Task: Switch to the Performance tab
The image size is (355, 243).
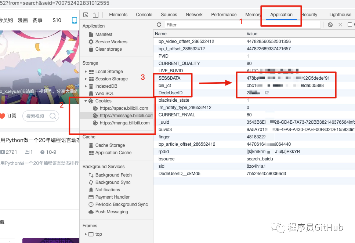Action: pos(224,15)
